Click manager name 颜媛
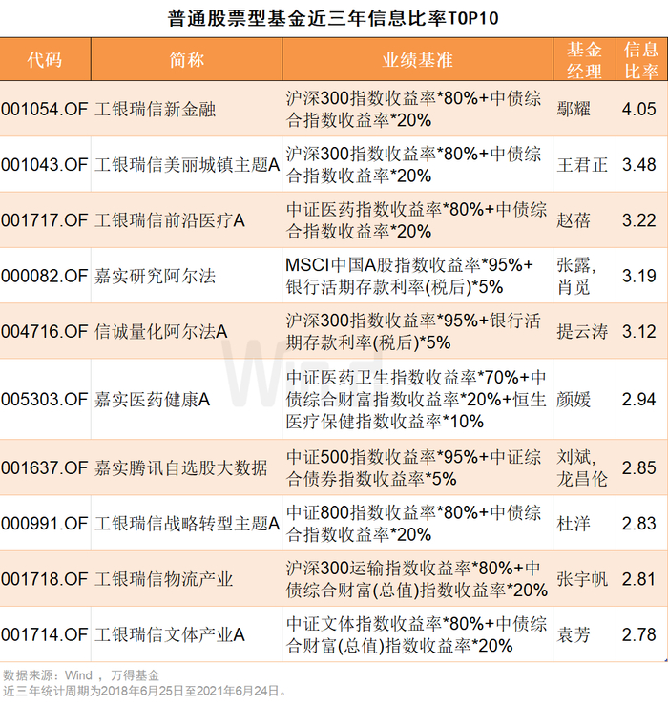Screen dimensions: 668x705 pyautogui.click(x=574, y=400)
